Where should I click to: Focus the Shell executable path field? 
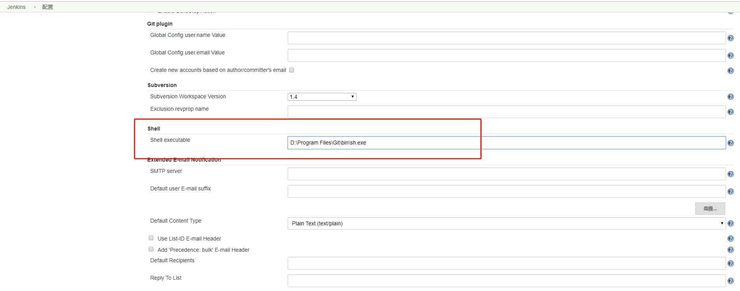506,143
